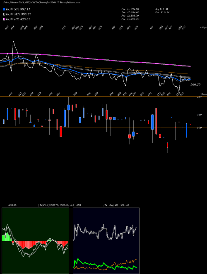The width and height of the screenshot is (207, 274).
Task: Click the 'ADX' panel heading
Action: (x=79, y=205)
